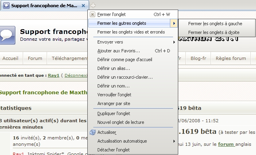Click the tab's speech bubble favicon
This screenshot has height=155, width=256.
(6, 6)
